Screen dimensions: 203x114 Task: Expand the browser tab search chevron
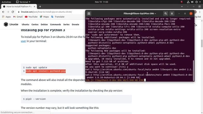point(182,6)
